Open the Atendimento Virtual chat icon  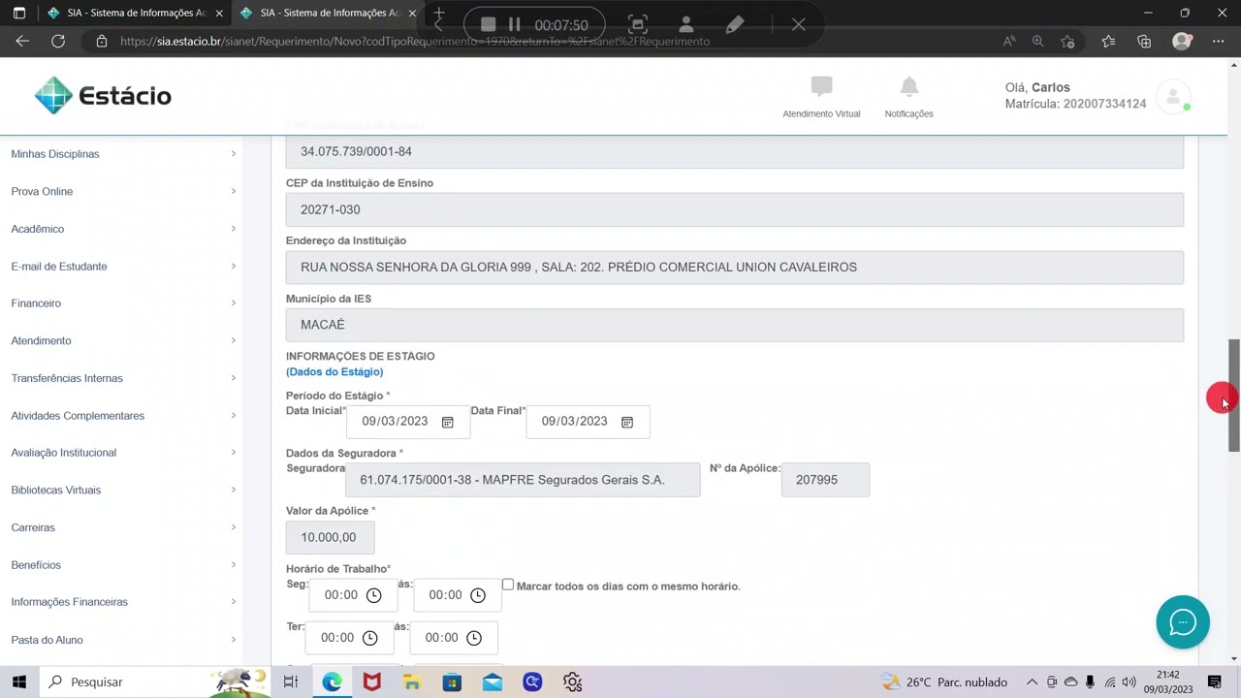click(821, 87)
